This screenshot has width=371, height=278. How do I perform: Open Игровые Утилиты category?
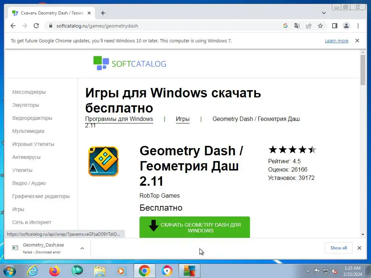coord(33,144)
